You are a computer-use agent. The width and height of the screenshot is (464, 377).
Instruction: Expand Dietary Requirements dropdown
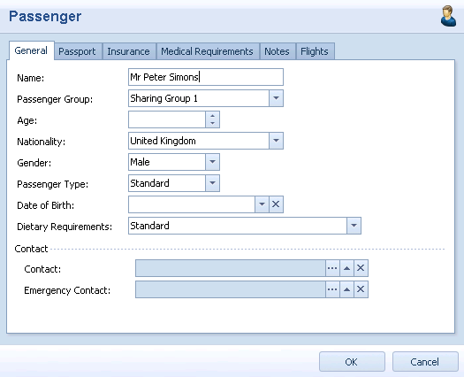point(354,226)
